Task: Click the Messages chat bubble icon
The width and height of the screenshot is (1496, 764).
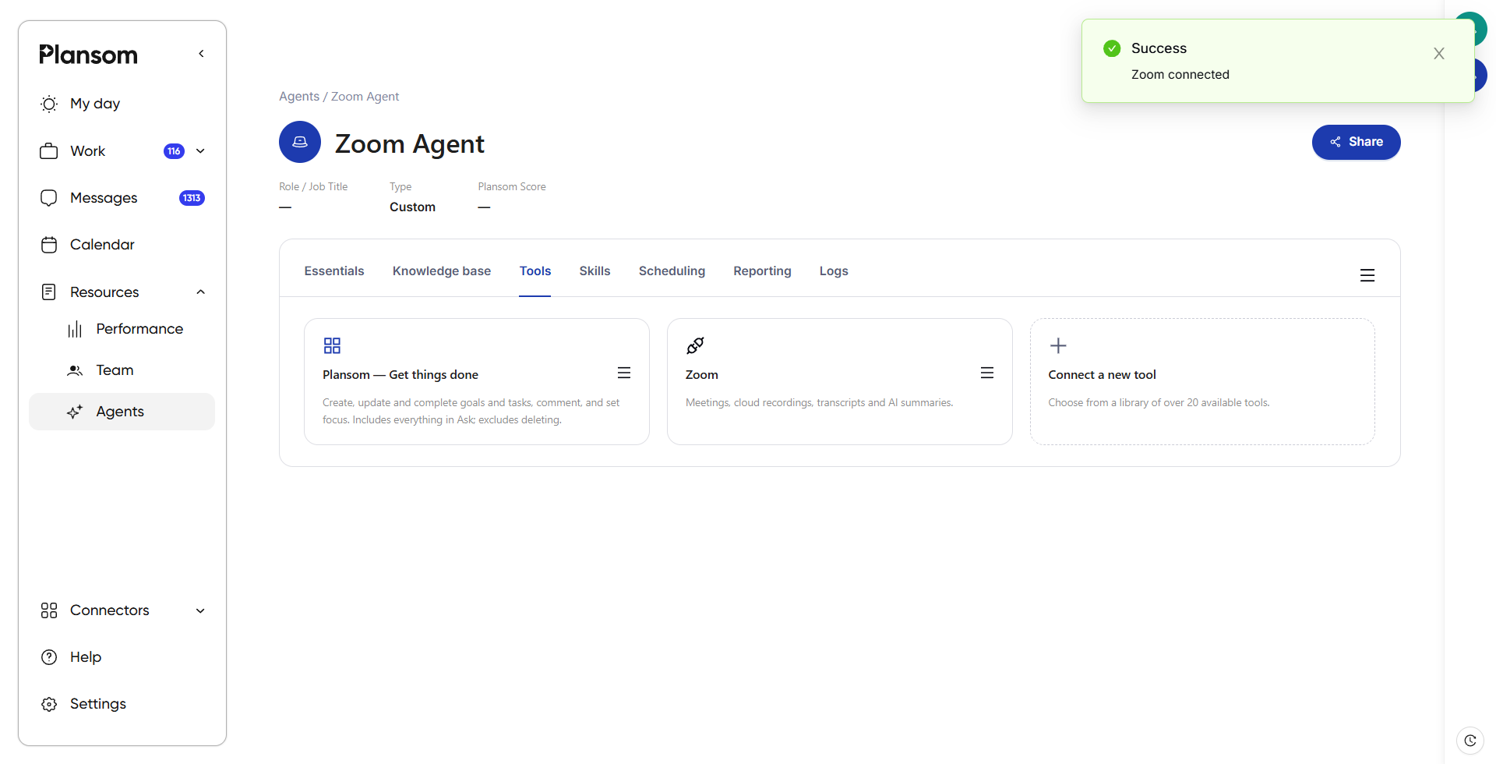Action: [x=49, y=198]
